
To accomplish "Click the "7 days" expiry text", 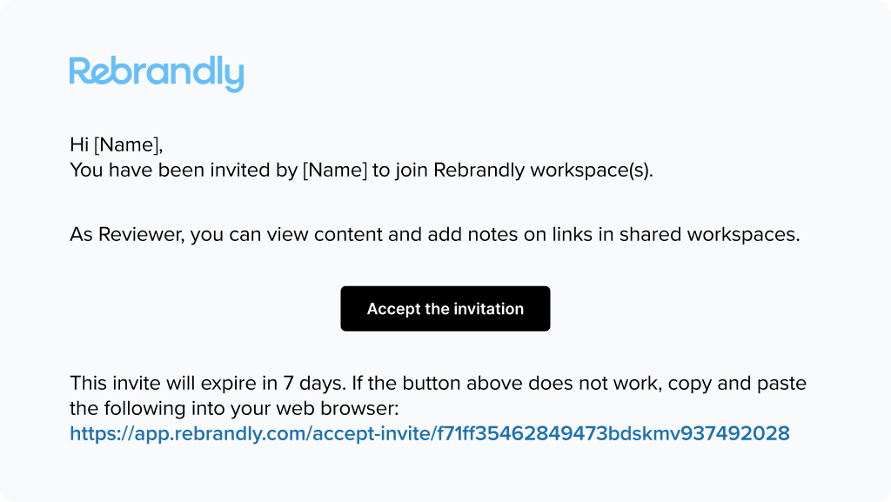I will 314,384.
